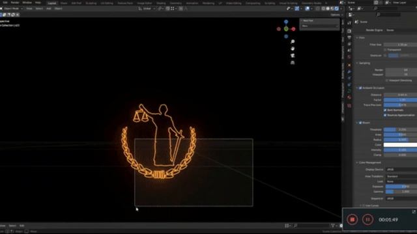Enable Use Curves checkbox
The height and width of the screenshot is (234, 417).
[364, 205]
